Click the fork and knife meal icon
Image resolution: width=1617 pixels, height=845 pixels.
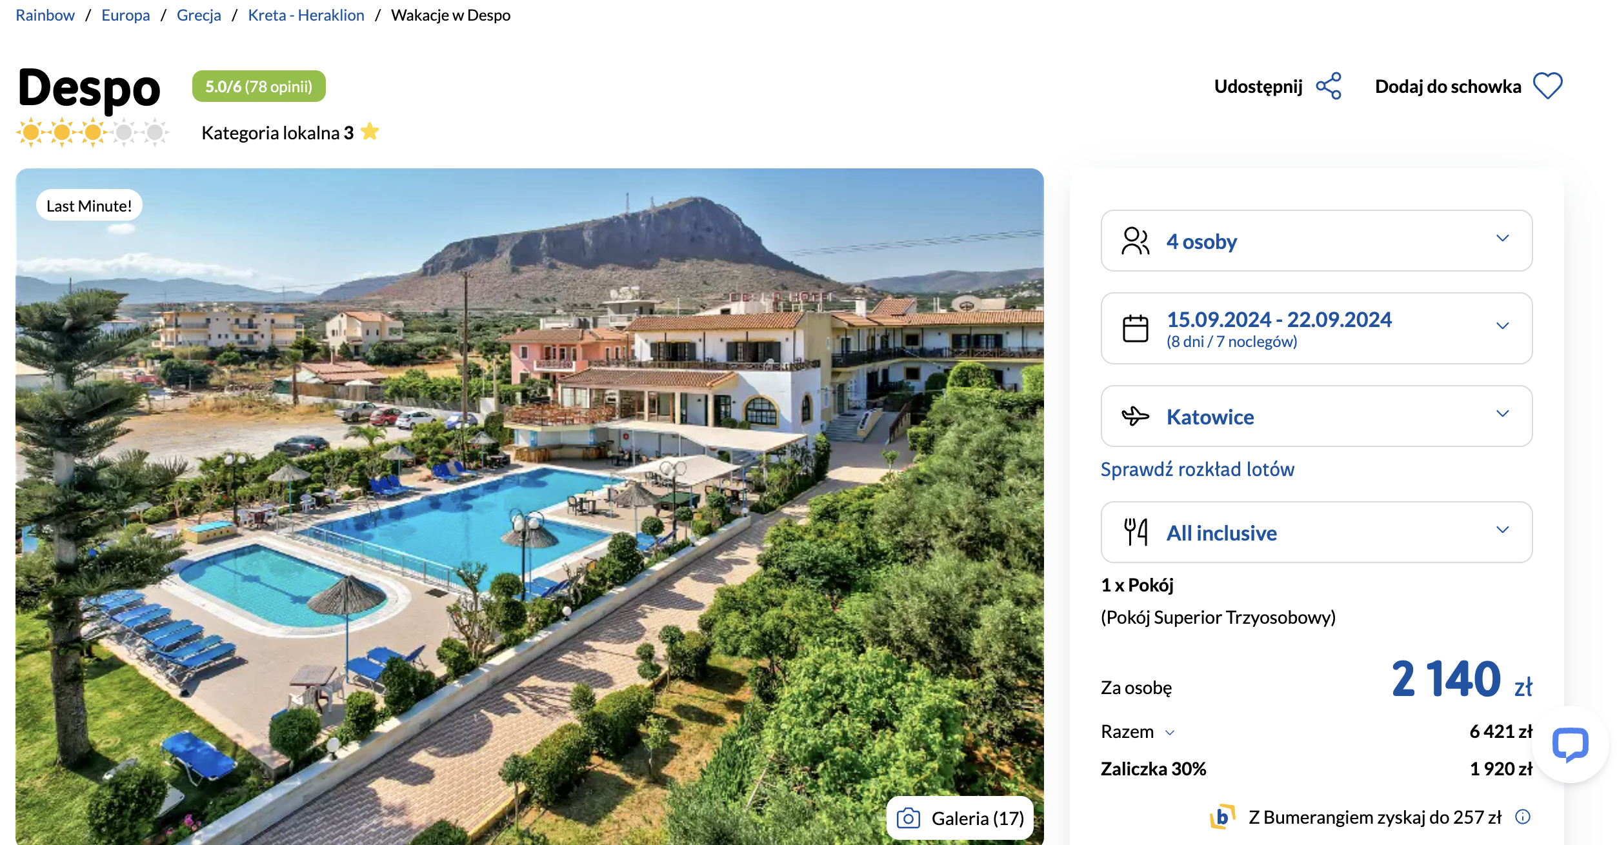[1136, 532]
